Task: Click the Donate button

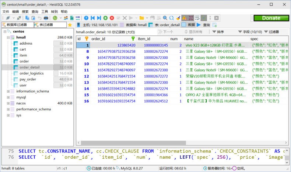Action: point(271,18)
